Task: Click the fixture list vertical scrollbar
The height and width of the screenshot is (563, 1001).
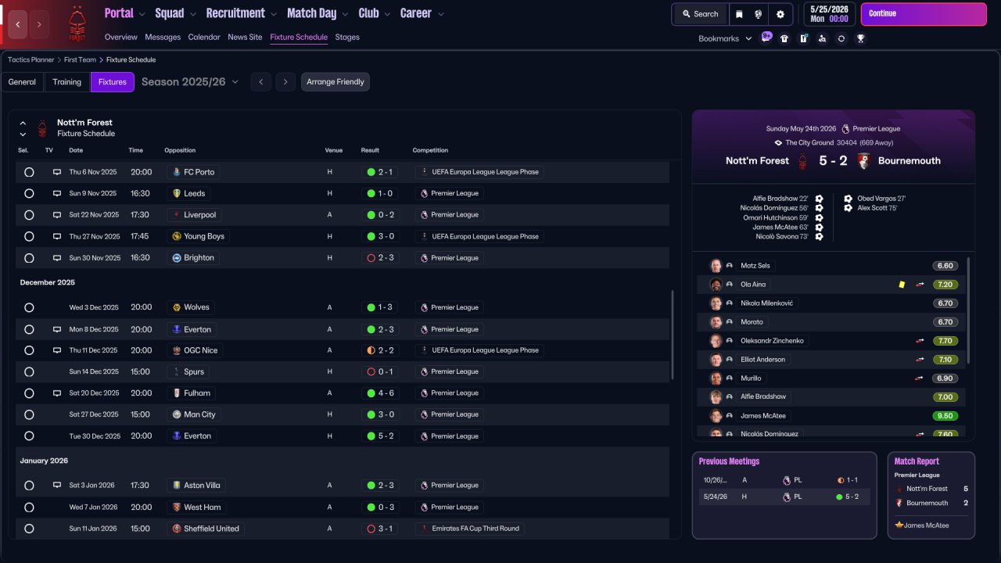Action: click(x=673, y=335)
